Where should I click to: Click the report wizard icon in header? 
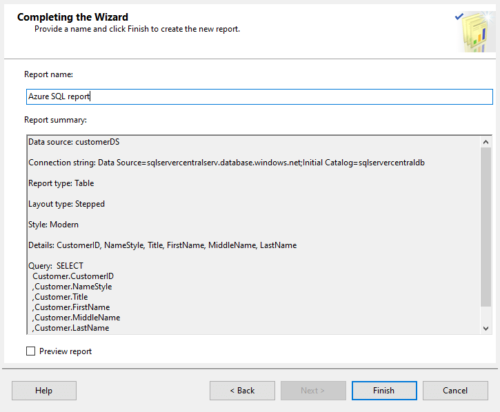point(476,32)
